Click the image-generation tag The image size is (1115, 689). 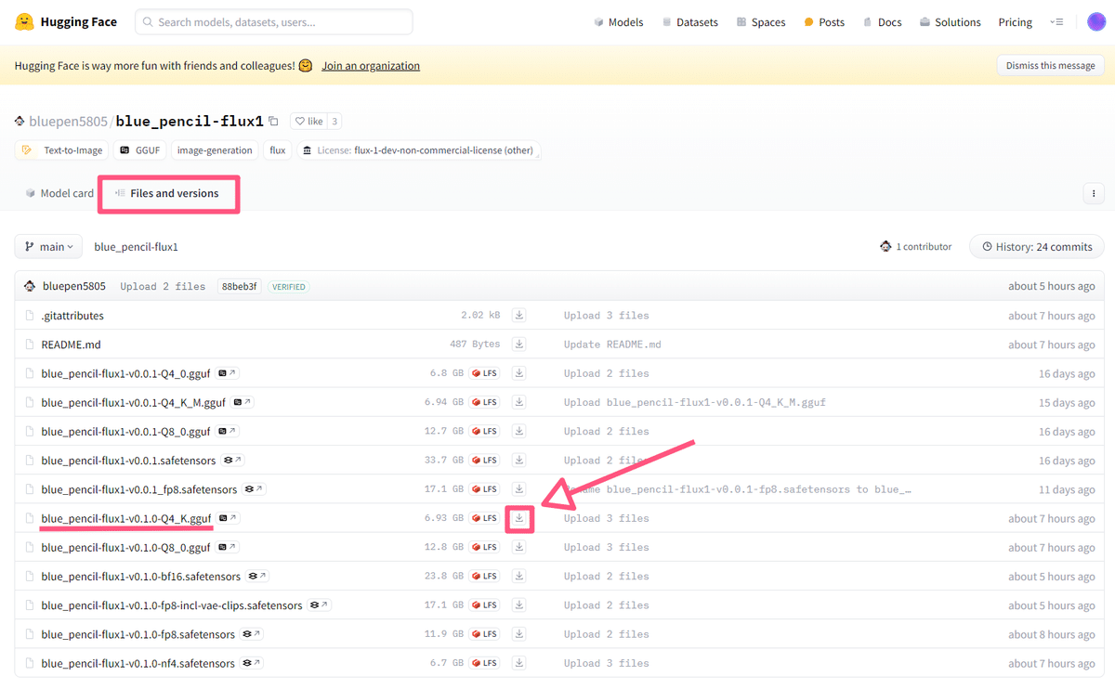[215, 150]
